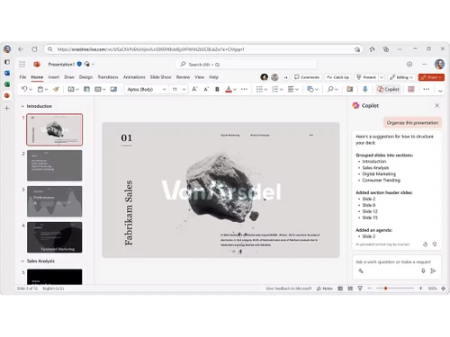450x337 pixels.
Task: Switch to the Design tab
Action: [85, 77]
